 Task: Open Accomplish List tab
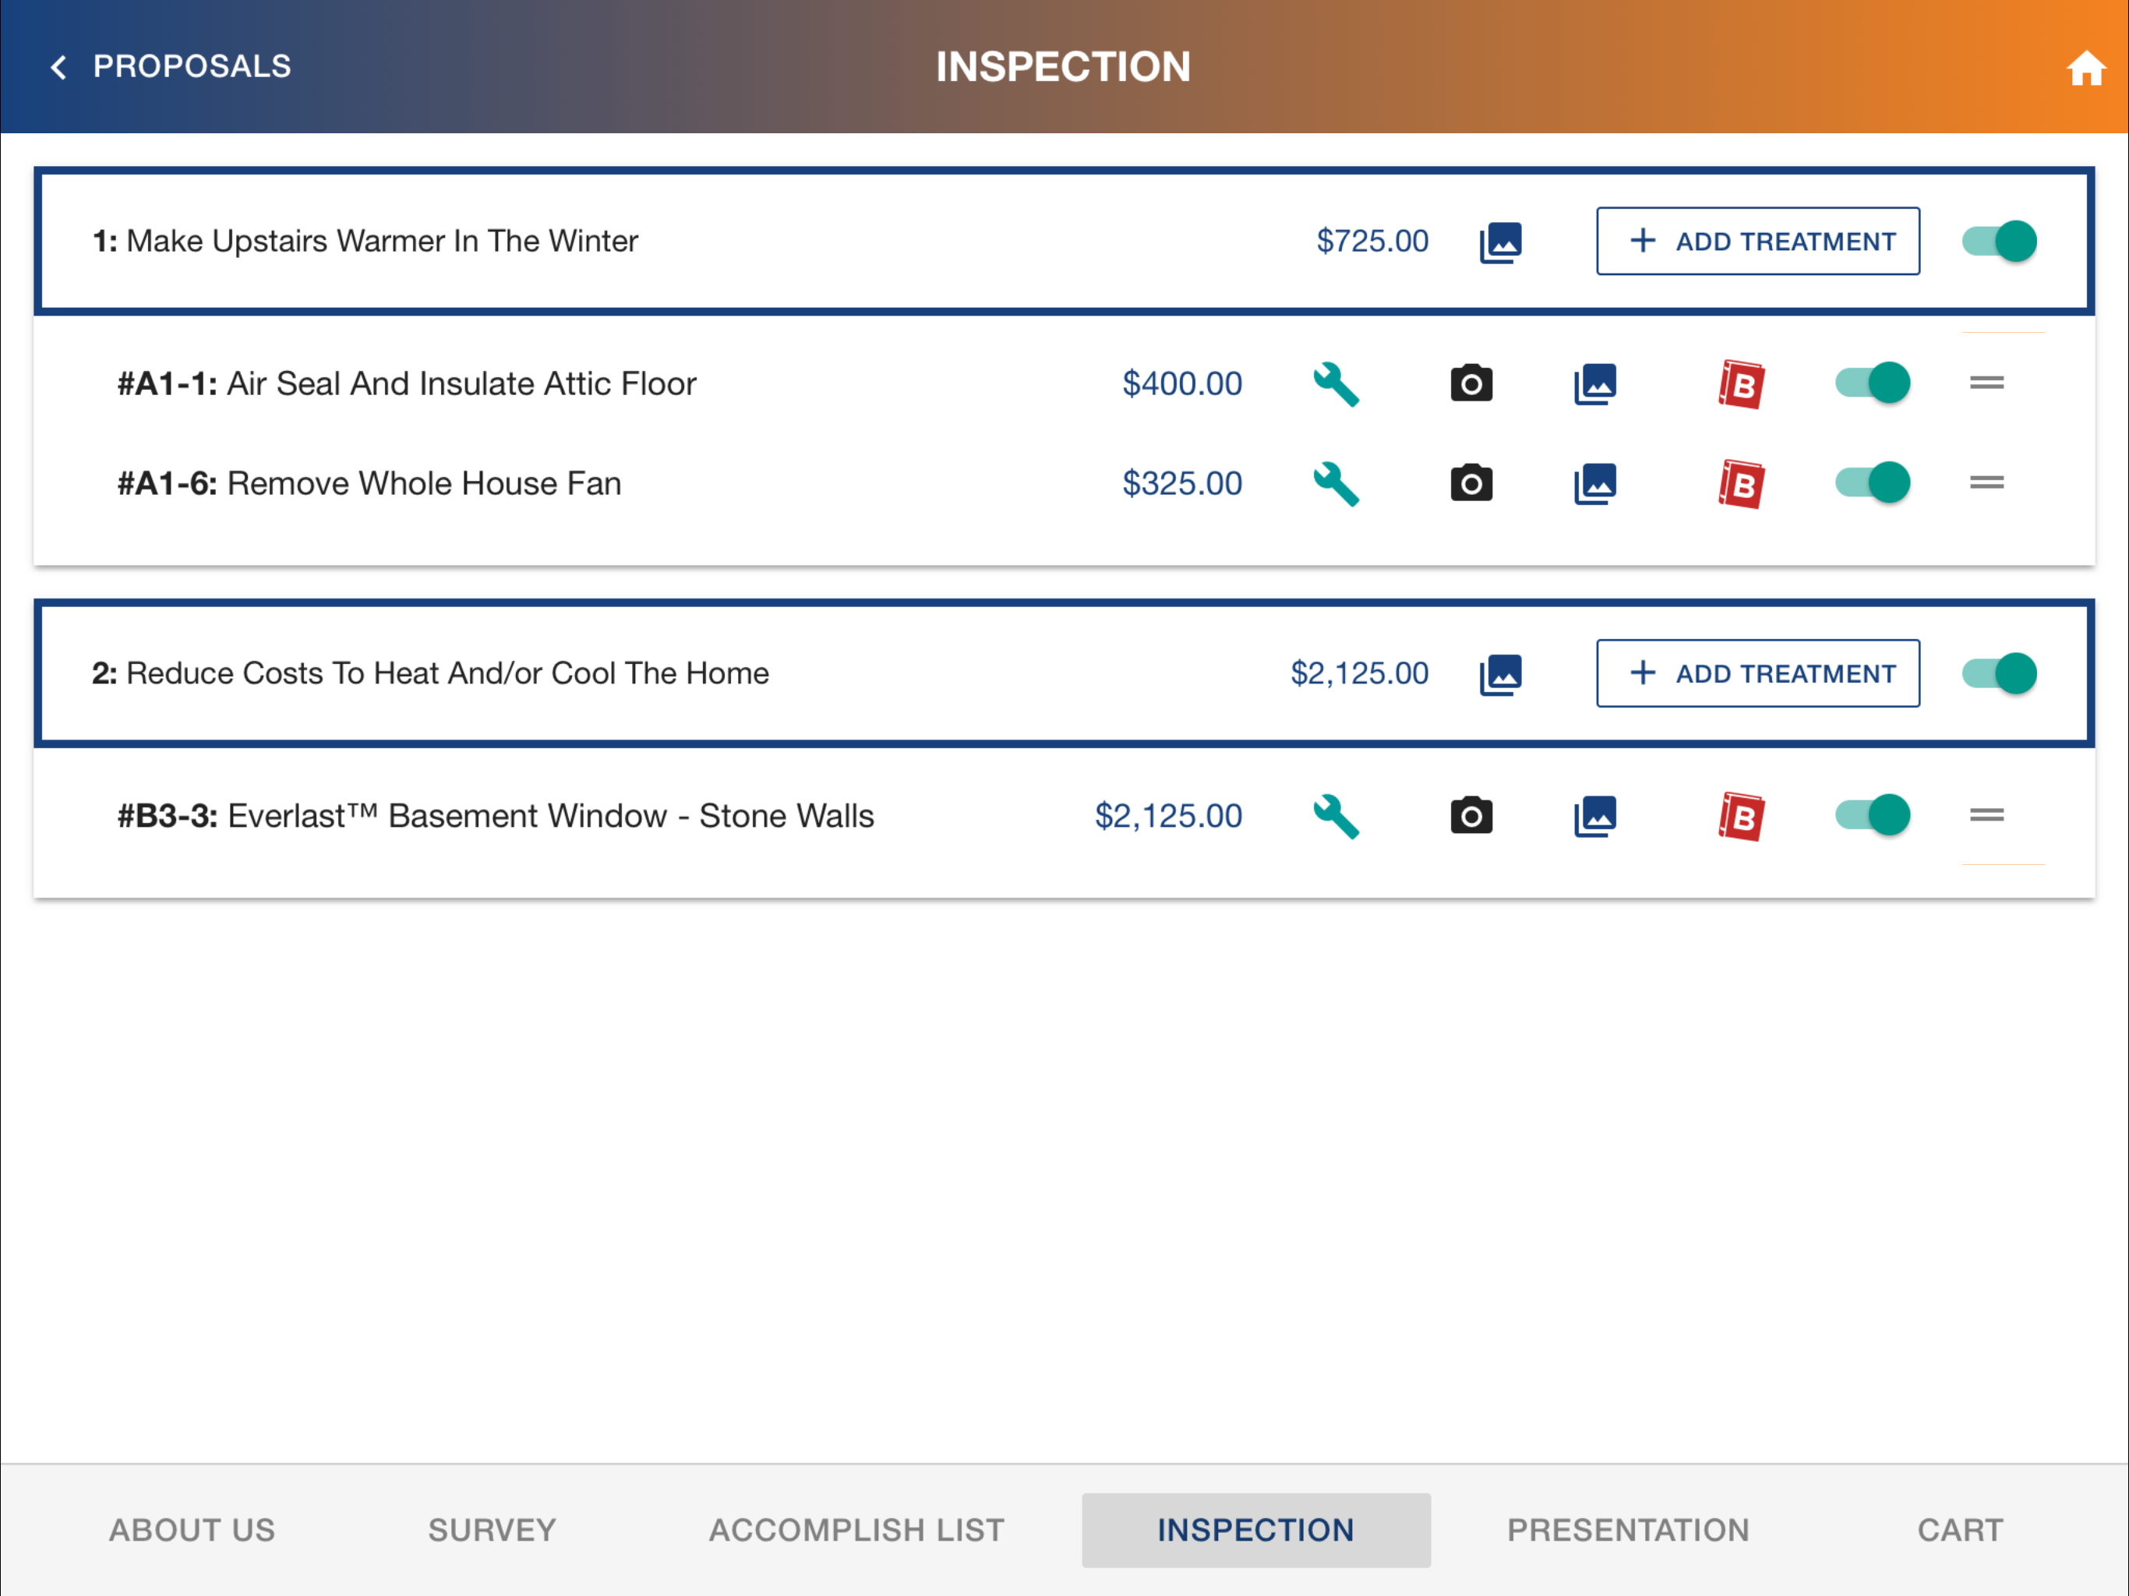point(856,1530)
